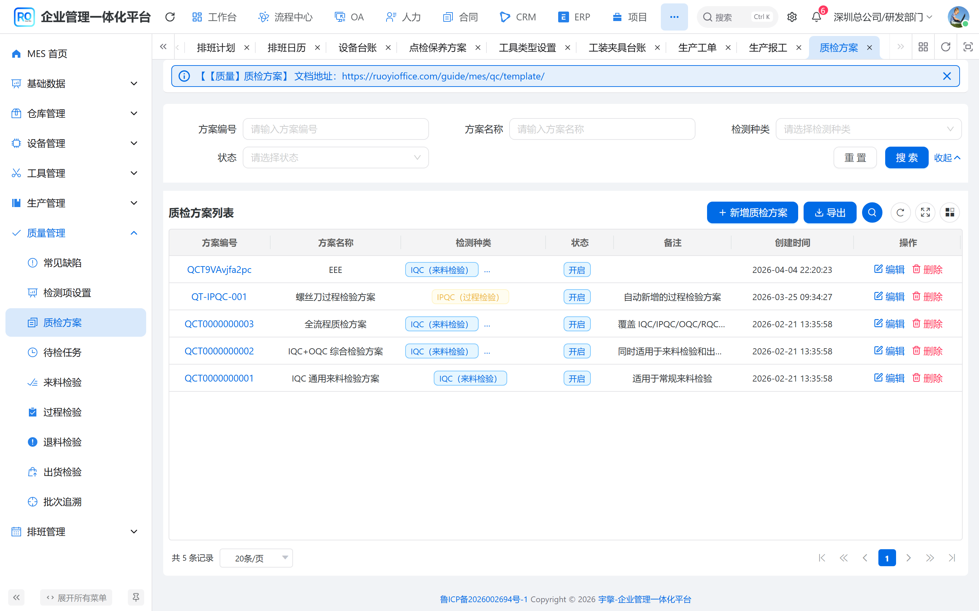This screenshot has height=611, width=979.
Task: Open the more modules ellipsis menu
Action: pyautogui.click(x=674, y=17)
